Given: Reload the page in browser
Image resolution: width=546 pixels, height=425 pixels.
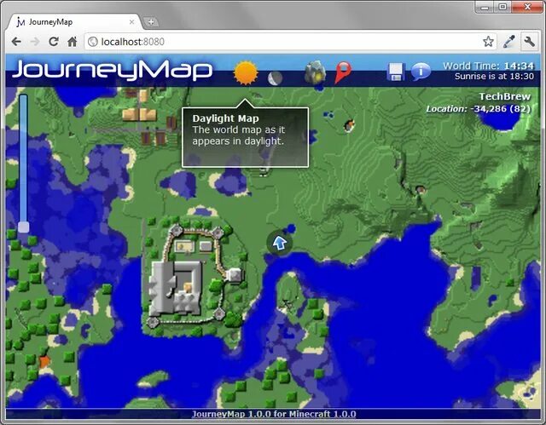Looking at the screenshot, I should click(53, 42).
